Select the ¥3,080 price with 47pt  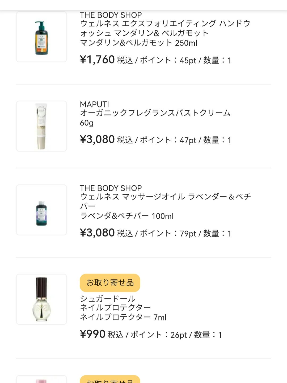[x=155, y=140]
